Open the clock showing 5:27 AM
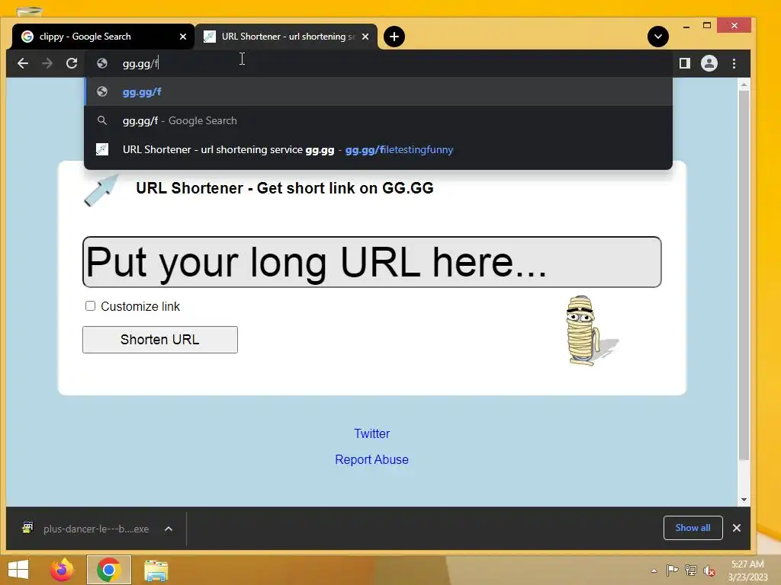 coord(747,571)
